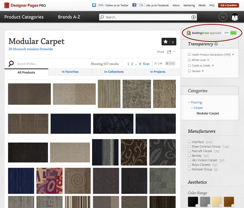The width and height of the screenshot is (244, 208).
Task: Open the spiral pattern carpet thumbnail
Action: 78,181
